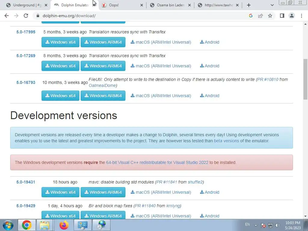Expand the tab search dropdown arrow
The width and height of the screenshot is (308, 231).
click(272, 5)
